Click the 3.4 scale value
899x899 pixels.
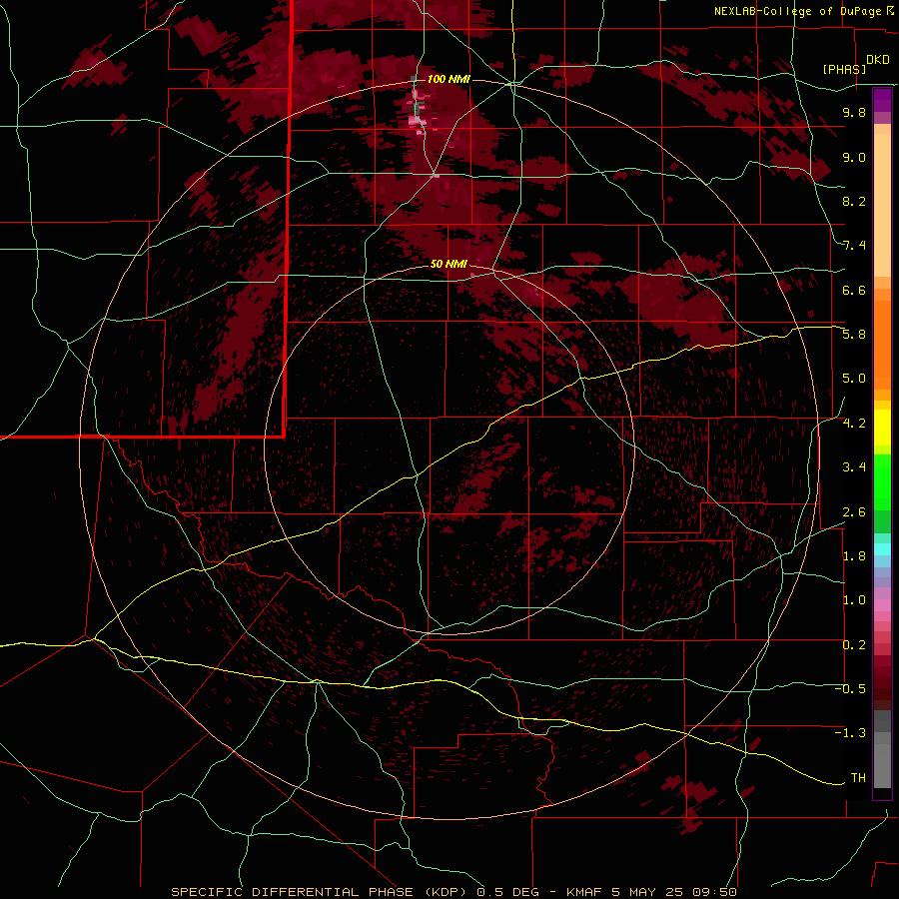coord(854,467)
